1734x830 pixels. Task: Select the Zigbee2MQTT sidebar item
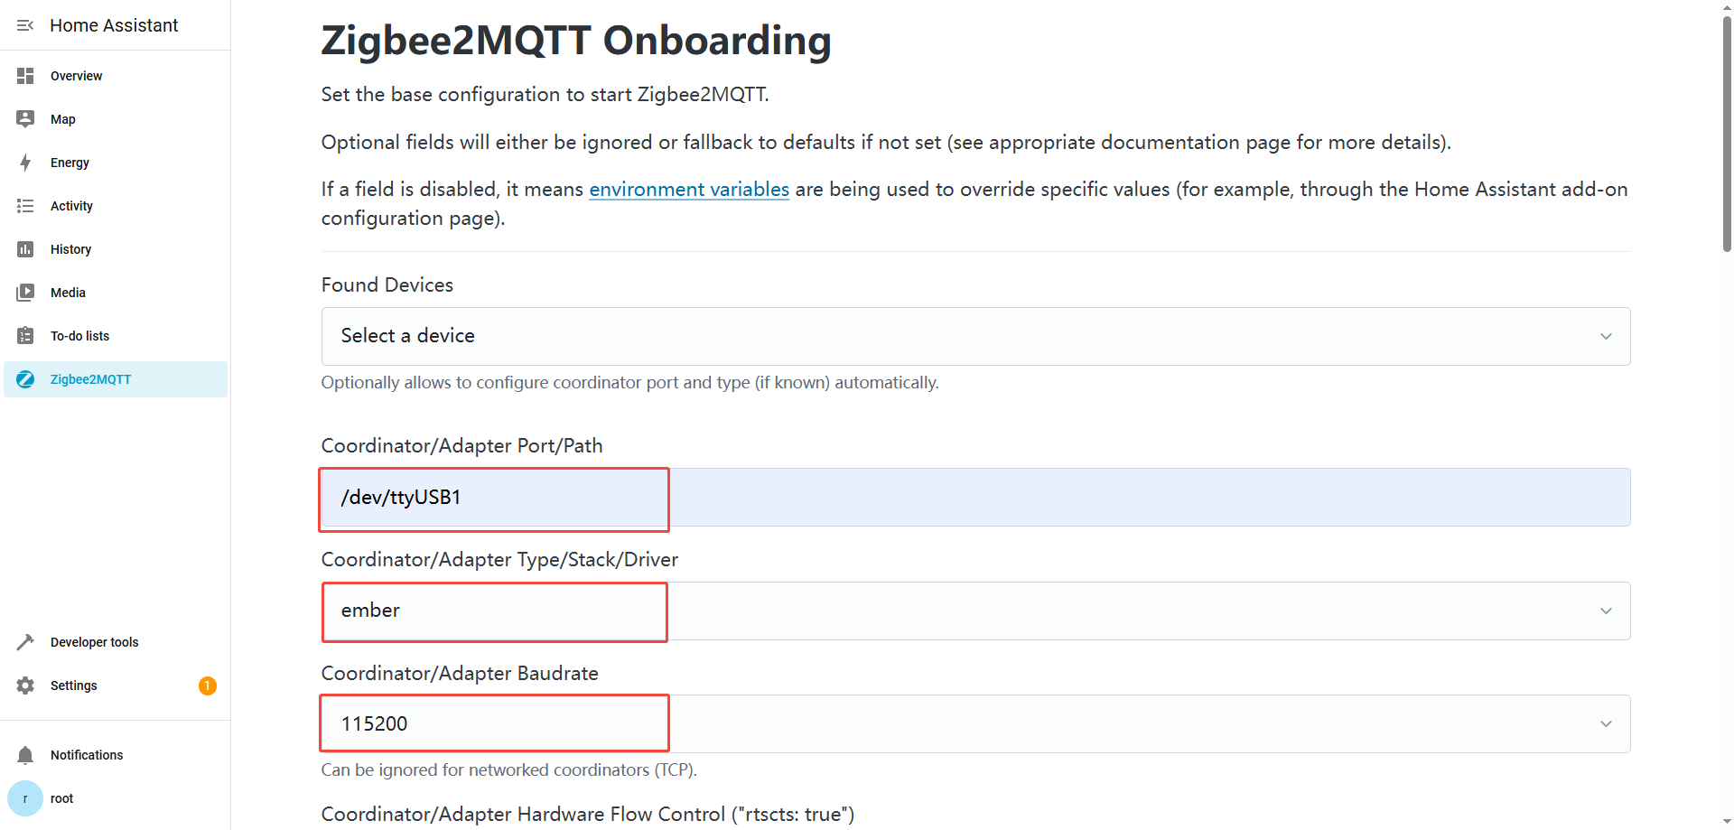[90, 379]
